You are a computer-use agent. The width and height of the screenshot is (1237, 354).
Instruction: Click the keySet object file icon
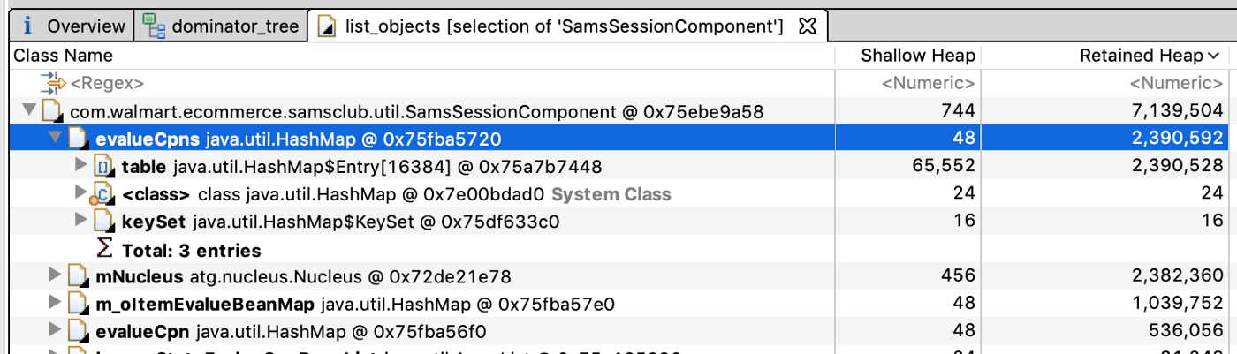click(x=104, y=222)
